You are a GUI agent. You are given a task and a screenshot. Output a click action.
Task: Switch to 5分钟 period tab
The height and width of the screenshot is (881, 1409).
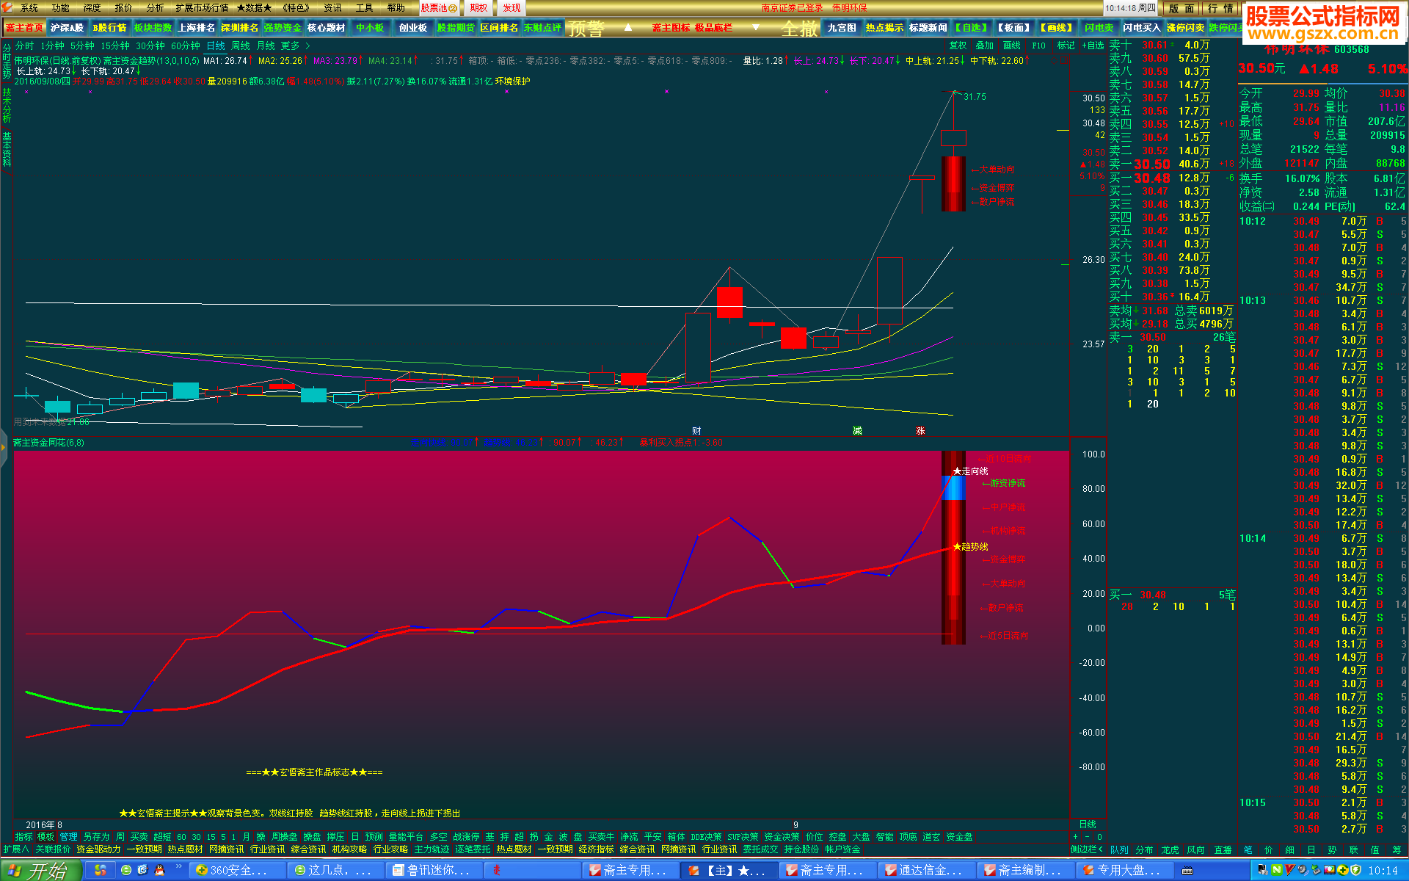(82, 46)
